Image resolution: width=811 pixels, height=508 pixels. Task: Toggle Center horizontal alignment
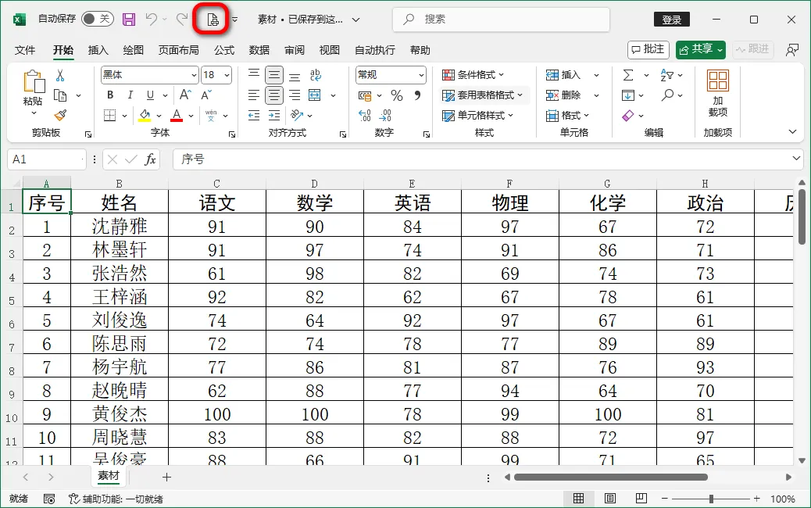click(x=274, y=95)
